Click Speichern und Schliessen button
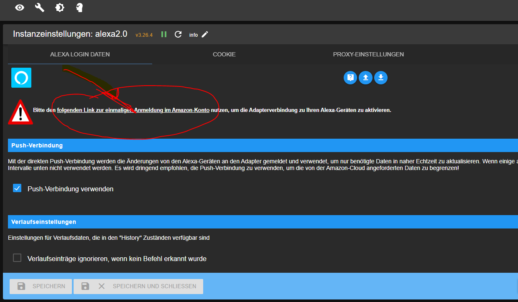This screenshot has height=302, width=518. tap(138, 286)
